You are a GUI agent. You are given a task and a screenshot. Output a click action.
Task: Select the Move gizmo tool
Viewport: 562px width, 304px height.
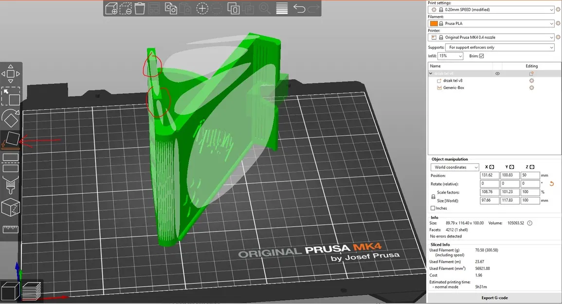pos(10,74)
